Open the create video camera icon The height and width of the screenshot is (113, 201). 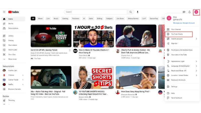click(x=184, y=12)
